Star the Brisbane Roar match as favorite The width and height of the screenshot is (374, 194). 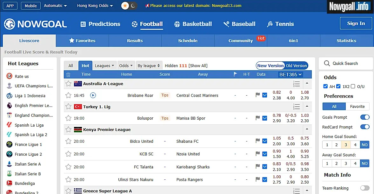point(68,95)
